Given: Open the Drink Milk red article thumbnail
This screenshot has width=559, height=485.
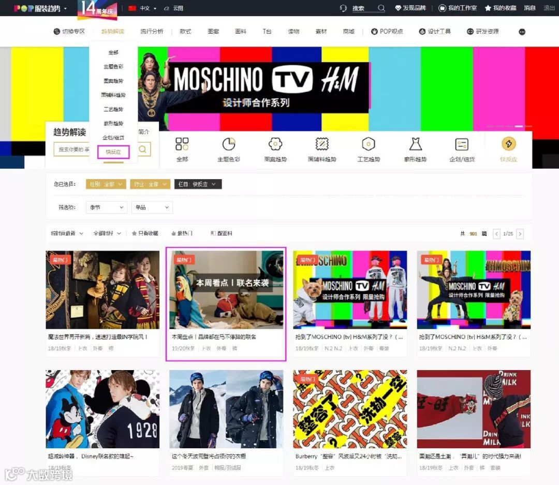Looking at the screenshot, I should [x=474, y=409].
